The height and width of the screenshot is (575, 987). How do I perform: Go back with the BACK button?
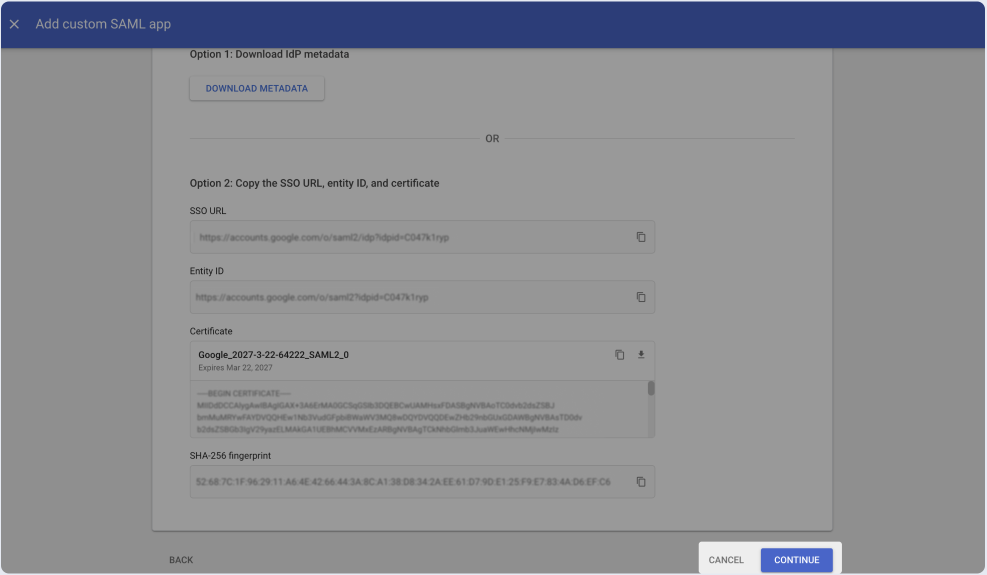181,560
